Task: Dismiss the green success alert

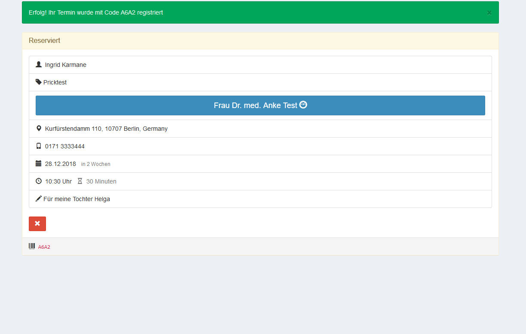Action: point(489,13)
